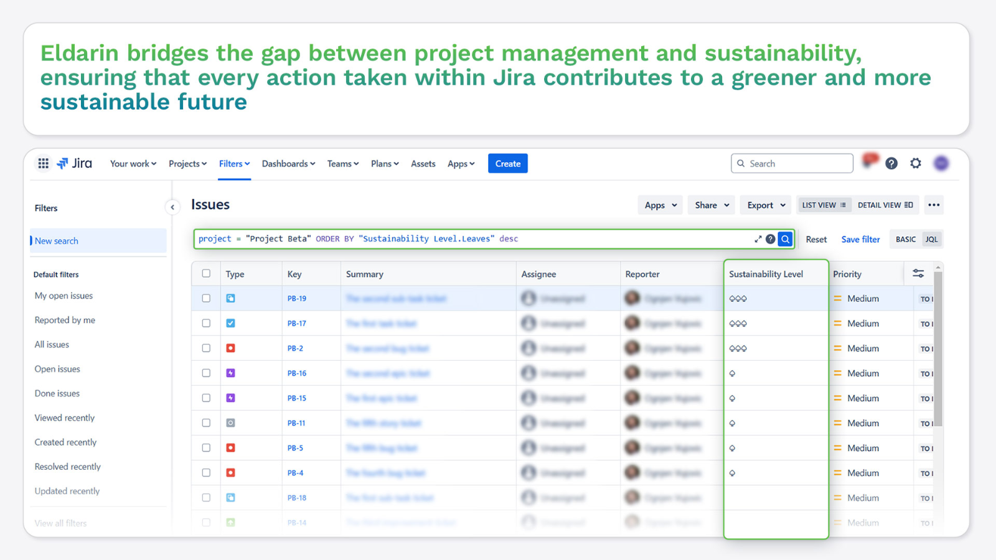Run the JQL search magnifier button

pyautogui.click(x=786, y=239)
